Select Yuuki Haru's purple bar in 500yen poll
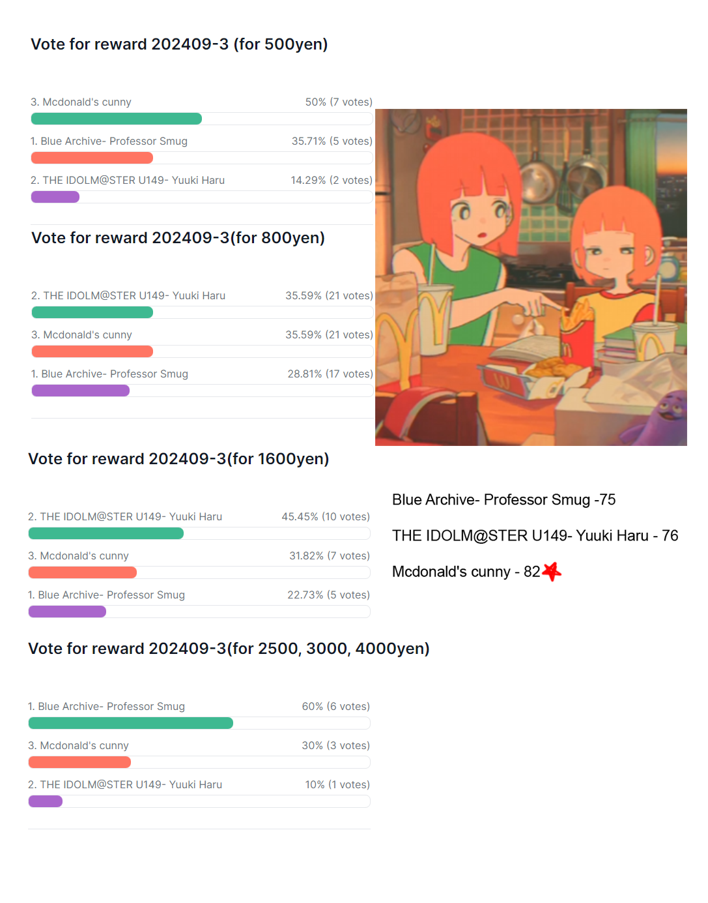Image resolution: width=708 pixels, height=903 pixels. 55,197
